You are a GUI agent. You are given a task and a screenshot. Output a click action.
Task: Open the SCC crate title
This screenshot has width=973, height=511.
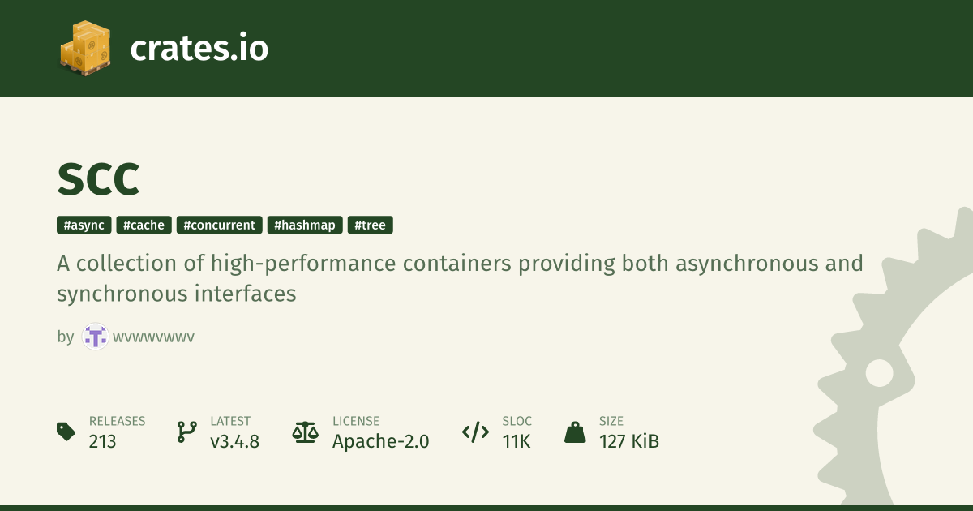[99, 179]
